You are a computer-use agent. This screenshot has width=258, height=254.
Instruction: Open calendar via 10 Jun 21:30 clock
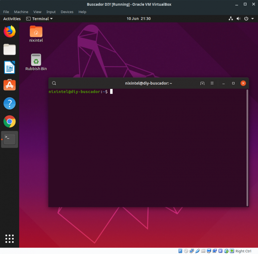tap(138, 19)
